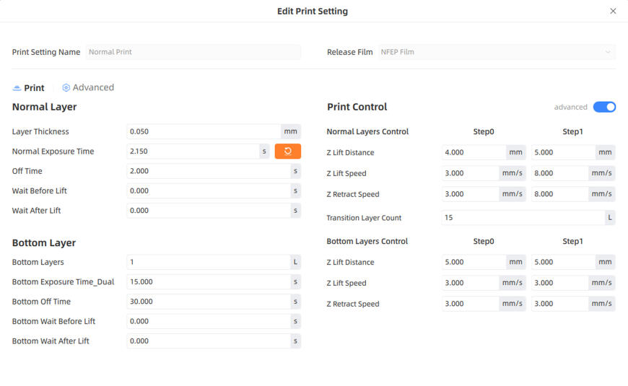Edit the Layer Thickness value

pyautogui.click(x=204, y=131)
